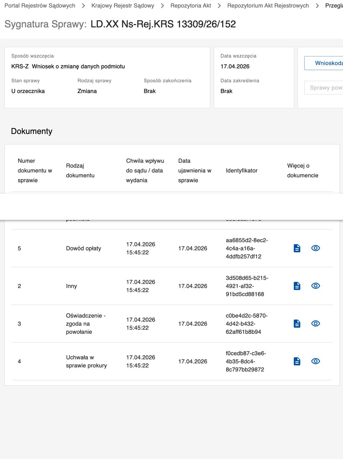Click case signature LD.XX Ns-Rej.KRS 13309/26/152
This screenshot has width=343, height=459.
(163, 24)
